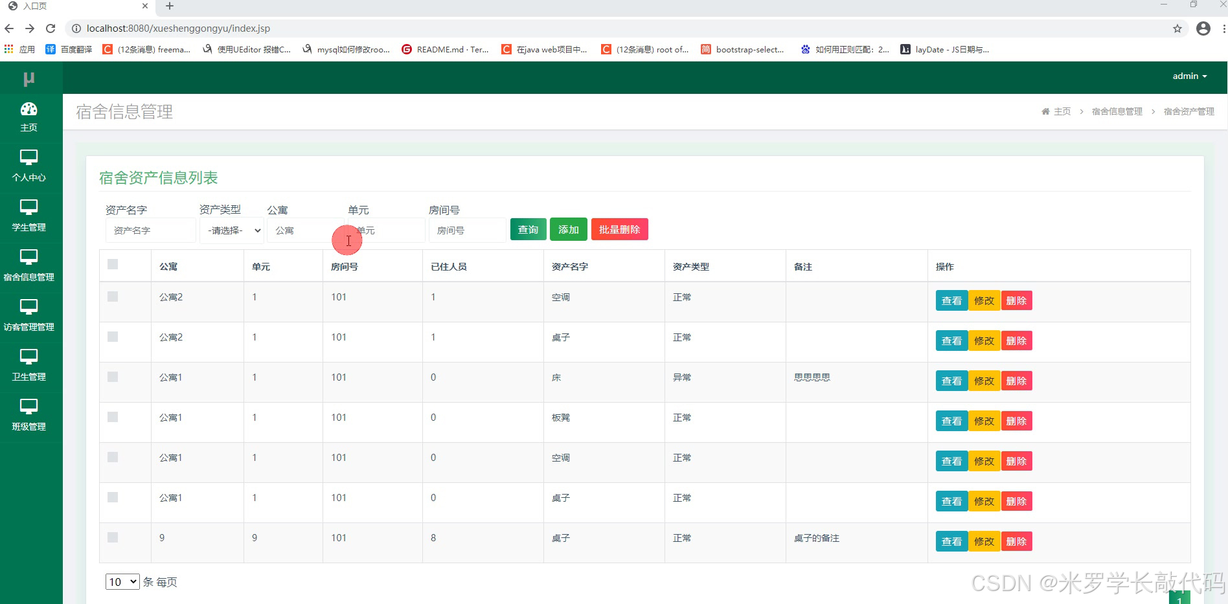Open 个人中心 monitor icon in sidebar
Viewport: 1228px width, 604px height.
(x=29, y=157)
